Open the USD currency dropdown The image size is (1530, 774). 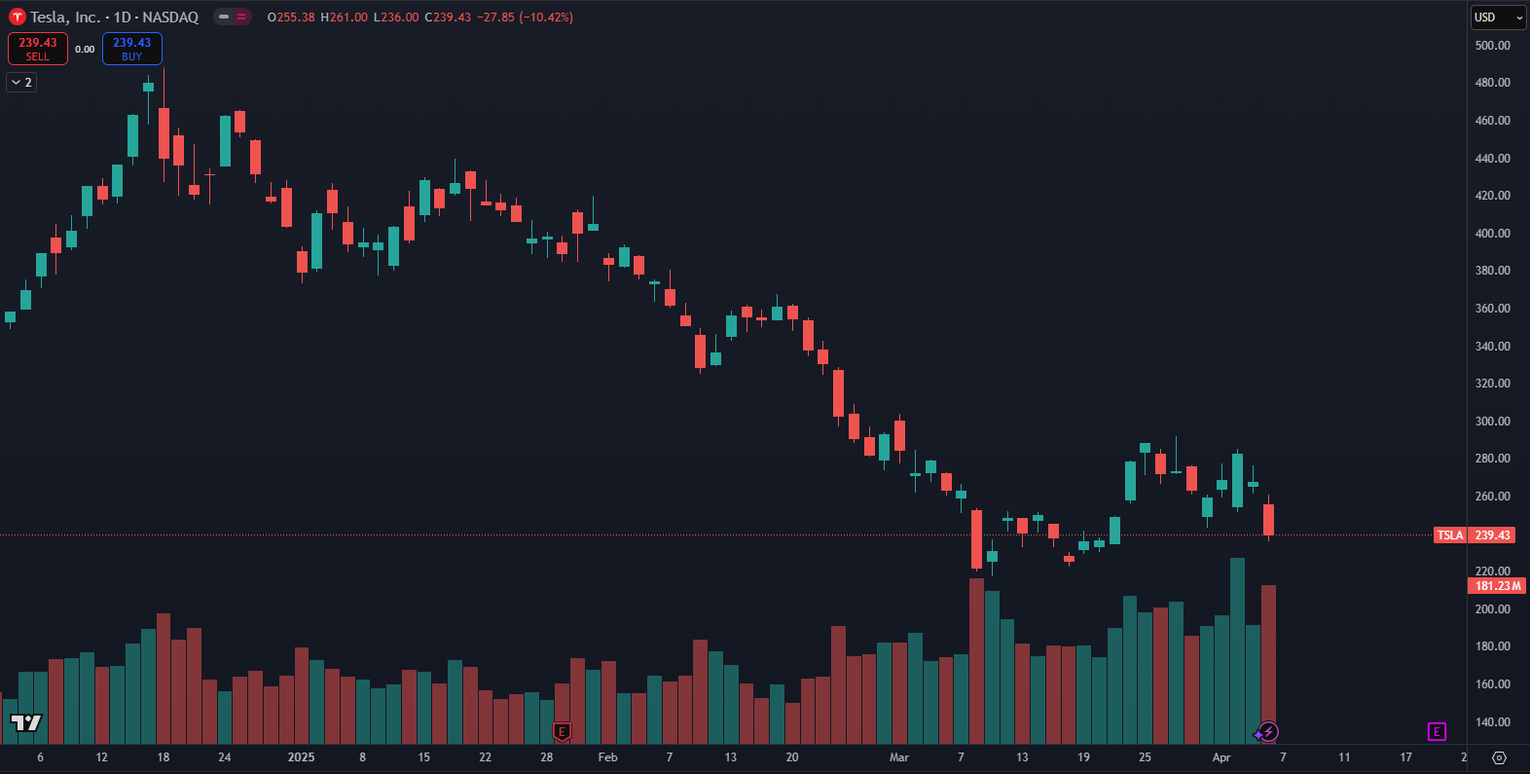(1498, 18)
